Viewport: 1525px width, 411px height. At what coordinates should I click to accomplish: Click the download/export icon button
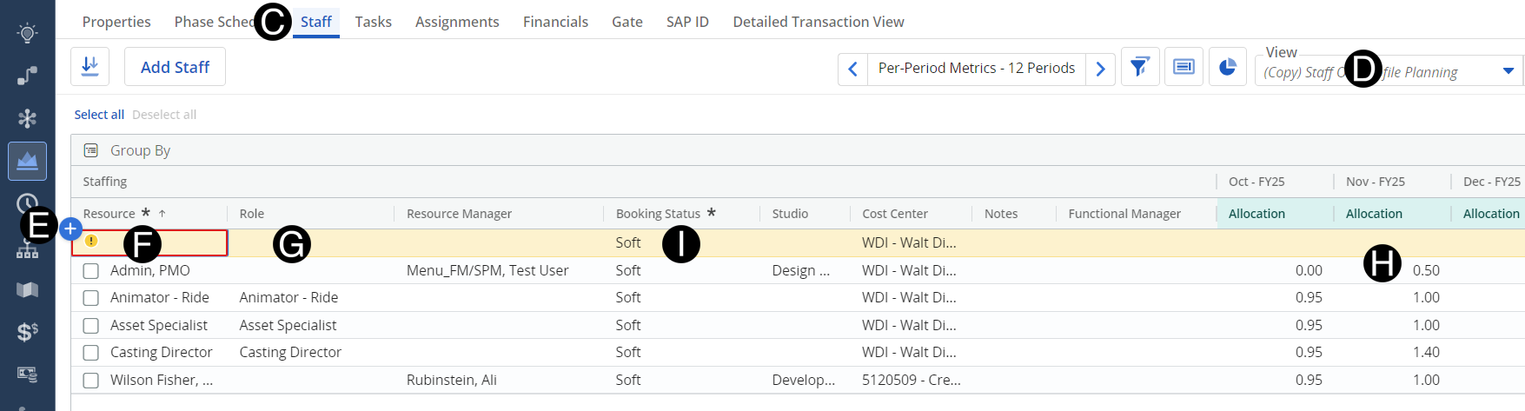click(x=90, y=67)
